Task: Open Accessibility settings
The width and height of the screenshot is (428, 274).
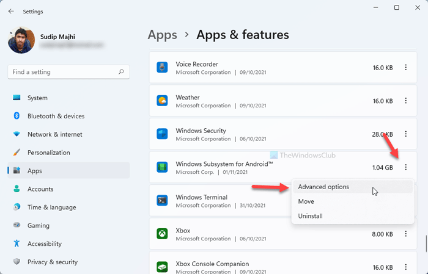Action: 68,243
